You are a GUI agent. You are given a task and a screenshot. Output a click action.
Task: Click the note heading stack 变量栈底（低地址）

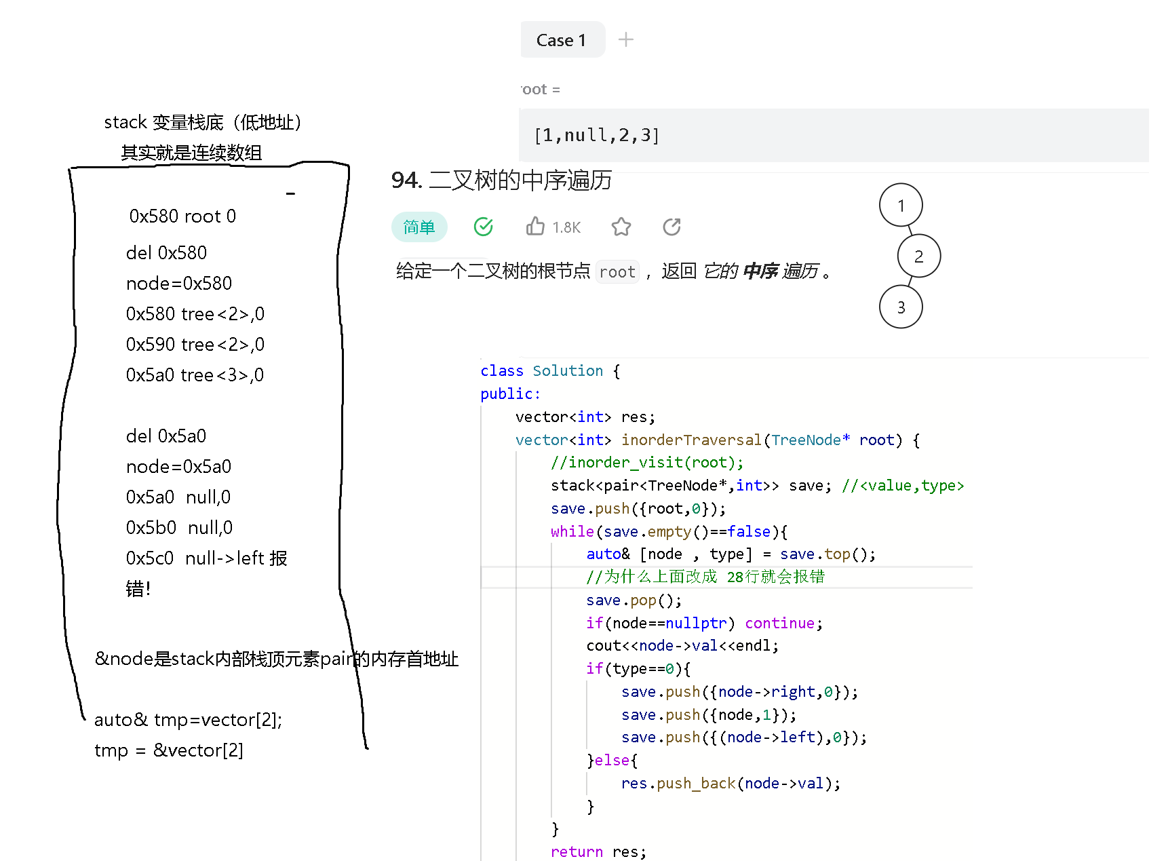point(203,123)
